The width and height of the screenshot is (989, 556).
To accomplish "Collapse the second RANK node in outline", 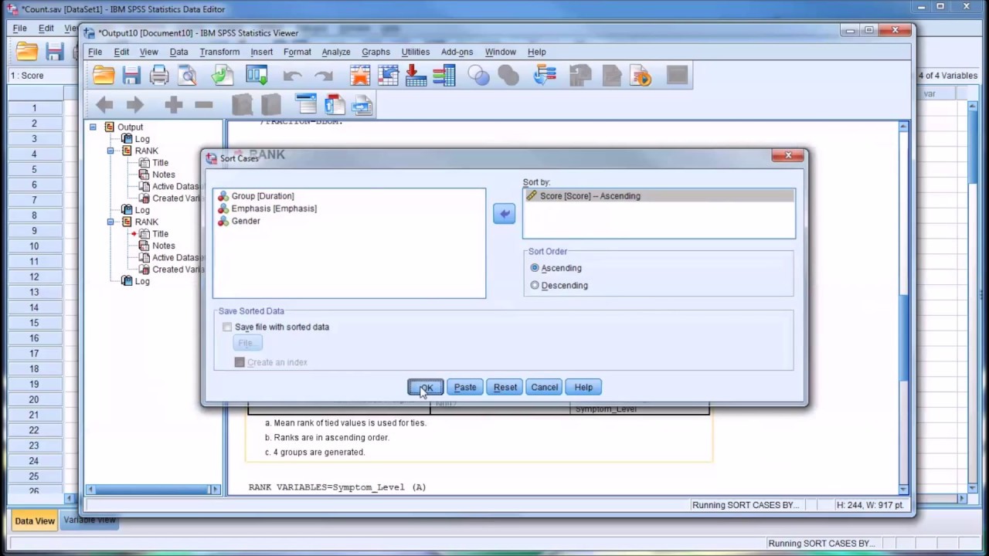I will point(110,222).
